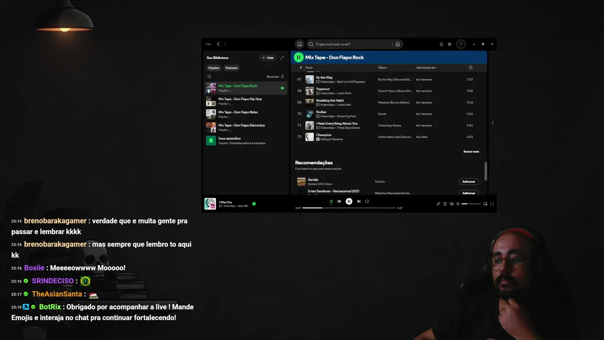Image resolution: width=604 pixels, height=340 pixels.
Task: Open the playback queue
Action: 445,204
